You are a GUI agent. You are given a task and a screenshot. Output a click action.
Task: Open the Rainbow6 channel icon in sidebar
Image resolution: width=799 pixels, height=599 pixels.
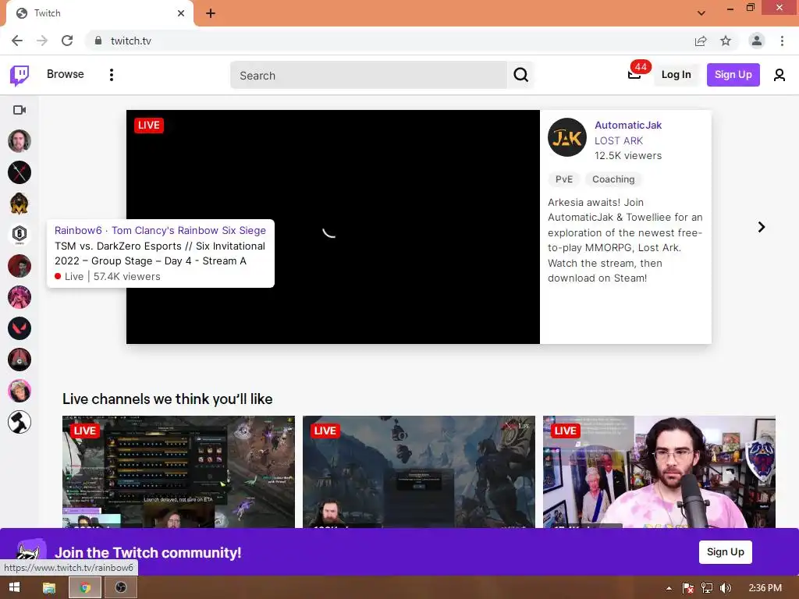coord(20,235)
